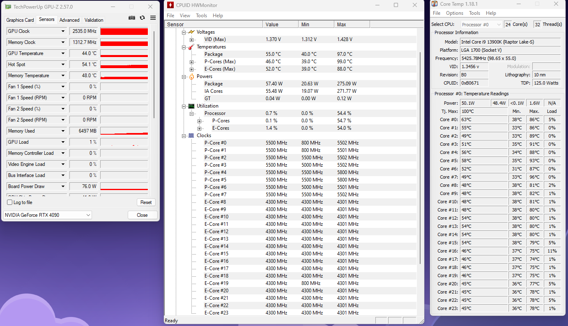Click the Core Temp thermometer title icon
568x326 pixels.
coord(435,4)
